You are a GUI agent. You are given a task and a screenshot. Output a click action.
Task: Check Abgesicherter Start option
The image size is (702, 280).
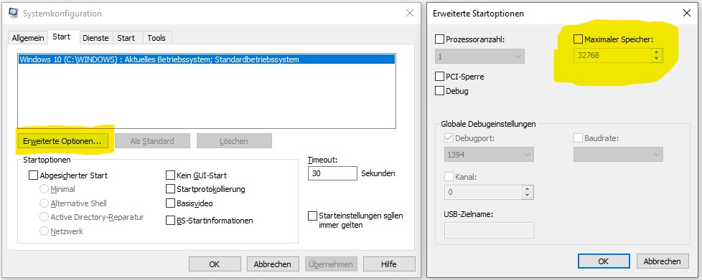tap(33, 175)
